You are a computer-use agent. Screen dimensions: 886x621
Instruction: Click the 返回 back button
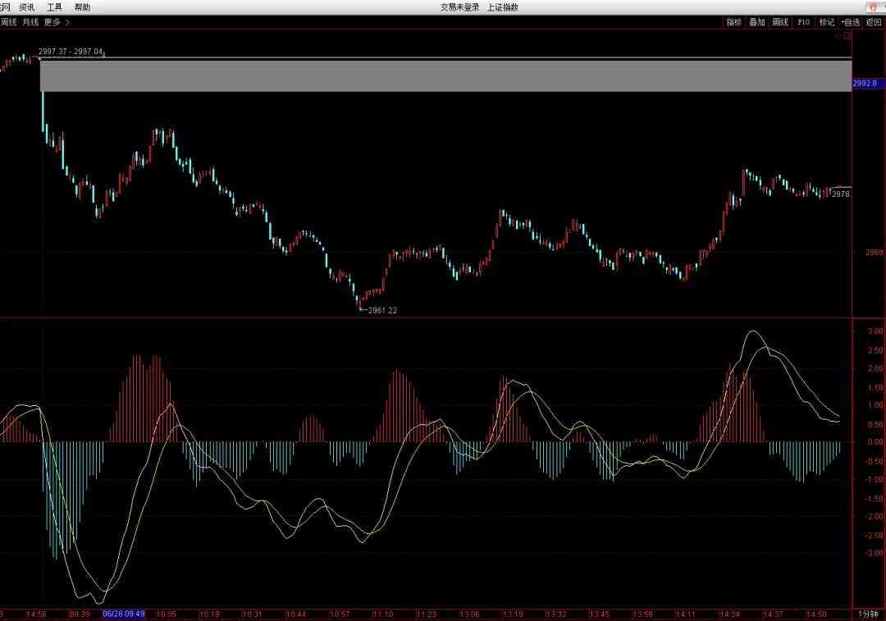point(874,22)
